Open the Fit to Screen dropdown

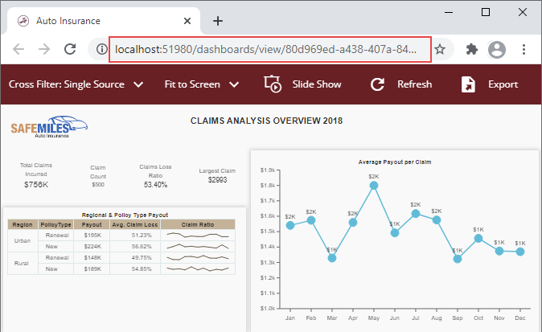pyautogui.click(x=234, y=84)
